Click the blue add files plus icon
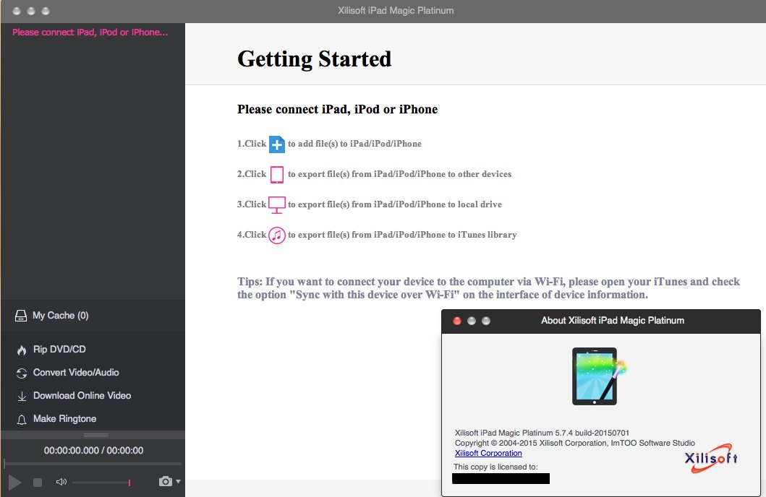 (x=277, y=144)
